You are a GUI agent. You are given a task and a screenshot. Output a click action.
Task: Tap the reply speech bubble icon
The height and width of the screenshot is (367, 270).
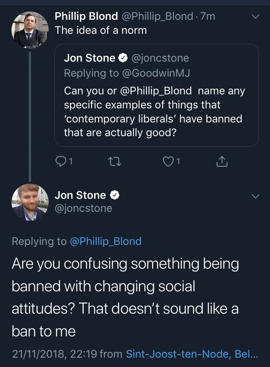pyautogui.click(x=60, y=162)
